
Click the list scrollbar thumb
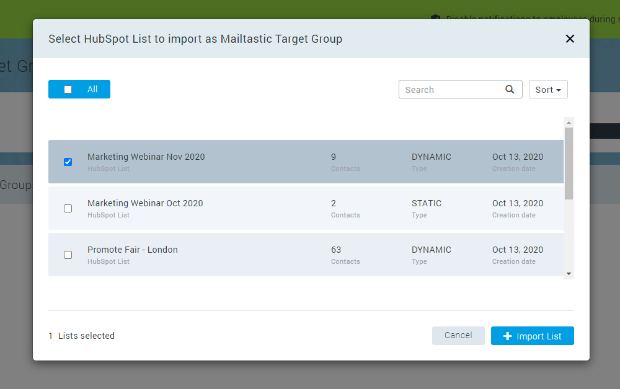(x=569, y=164)
